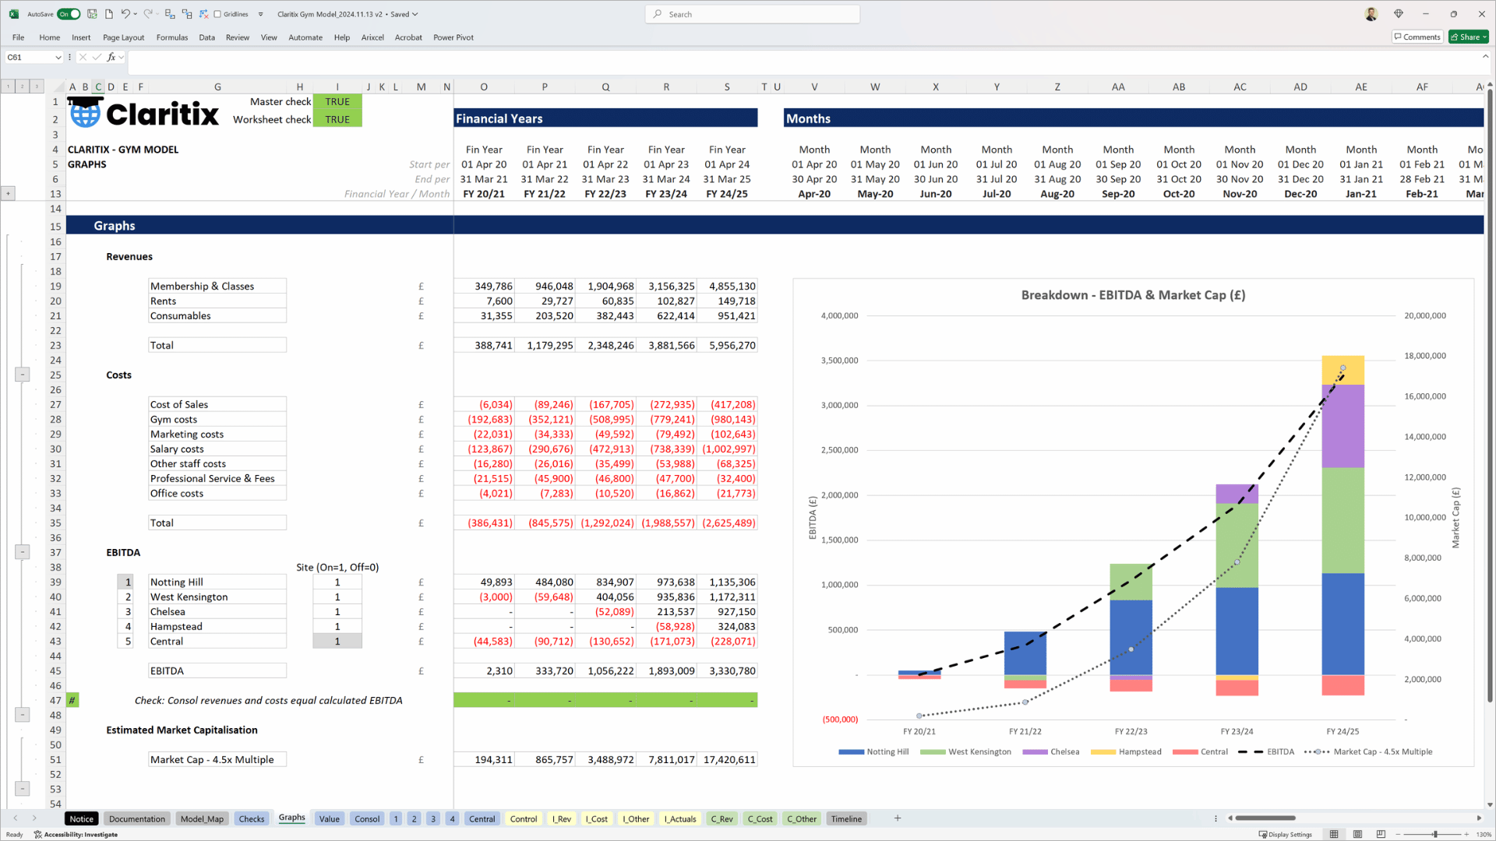The width and height of the screenshot is (1496, 841).
Task: Switch to Page Break Preview in status bar
Action: (1381, 834)
